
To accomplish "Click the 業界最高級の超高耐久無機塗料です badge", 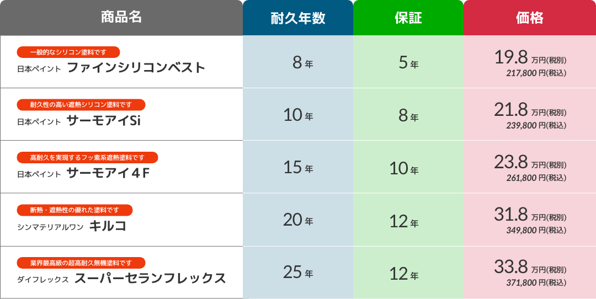I will pyautogui.click(x=81, y=263).
